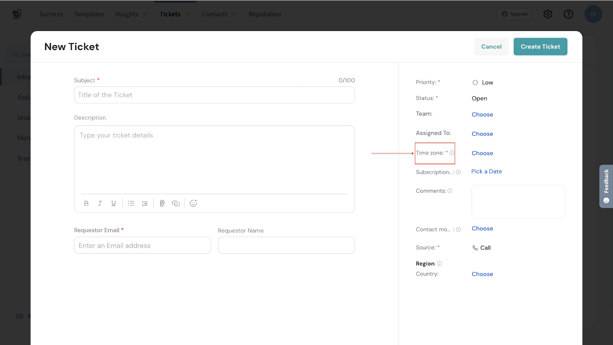Open the Status dropdown showing Open

click(479, 99)
